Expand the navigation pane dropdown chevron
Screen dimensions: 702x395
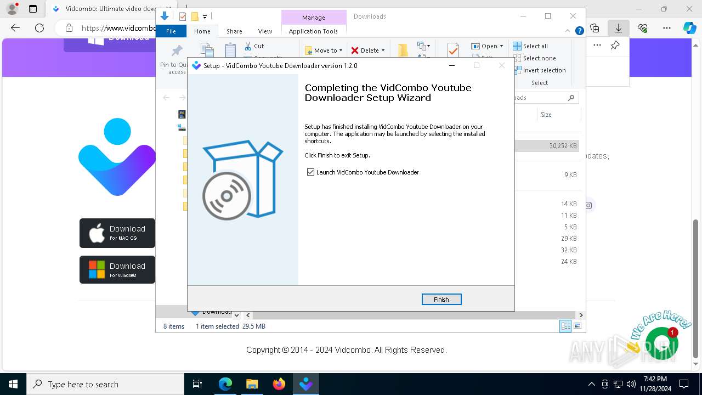(236, 315)
